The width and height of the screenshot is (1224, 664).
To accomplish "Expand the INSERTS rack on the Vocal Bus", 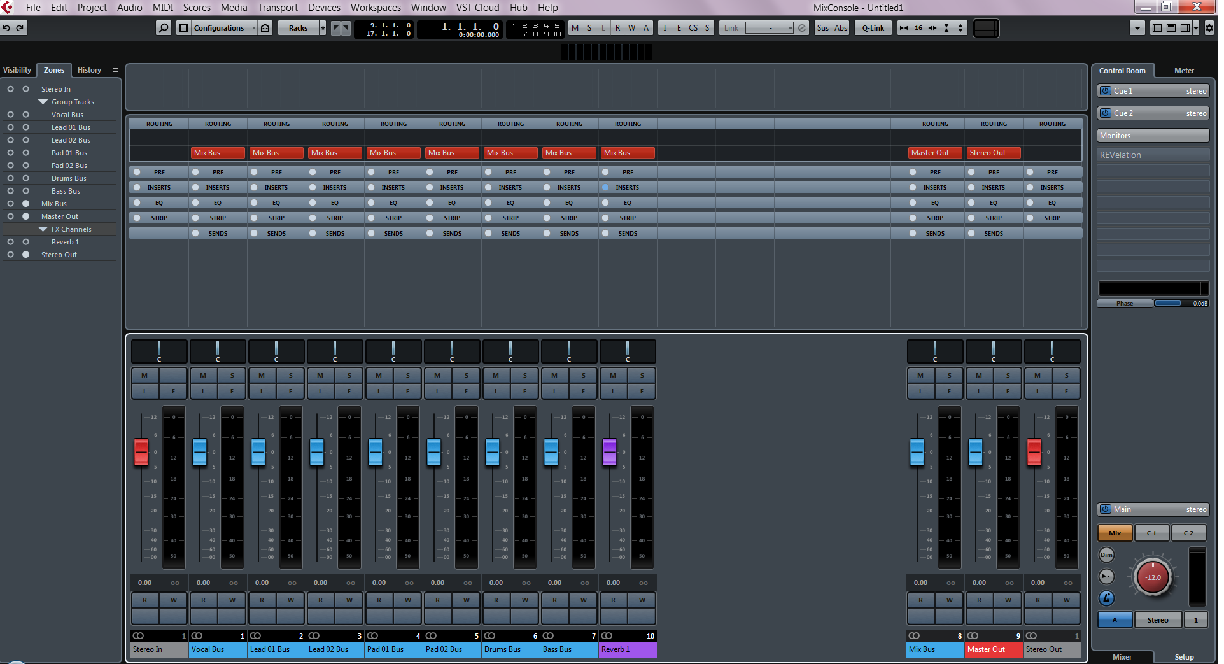I will [218, 188].
